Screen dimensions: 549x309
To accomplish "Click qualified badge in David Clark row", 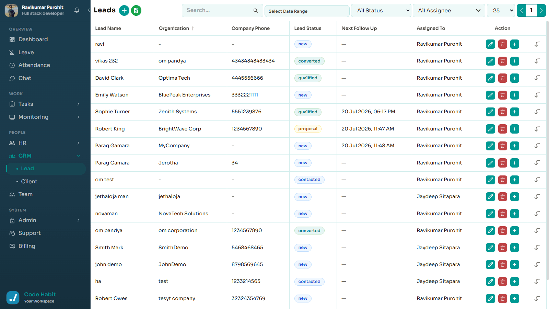I will tap(308, 78).
